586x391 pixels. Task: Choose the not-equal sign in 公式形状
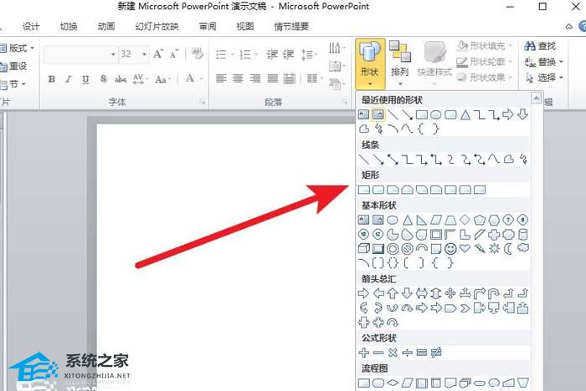[x=436, y=353]
